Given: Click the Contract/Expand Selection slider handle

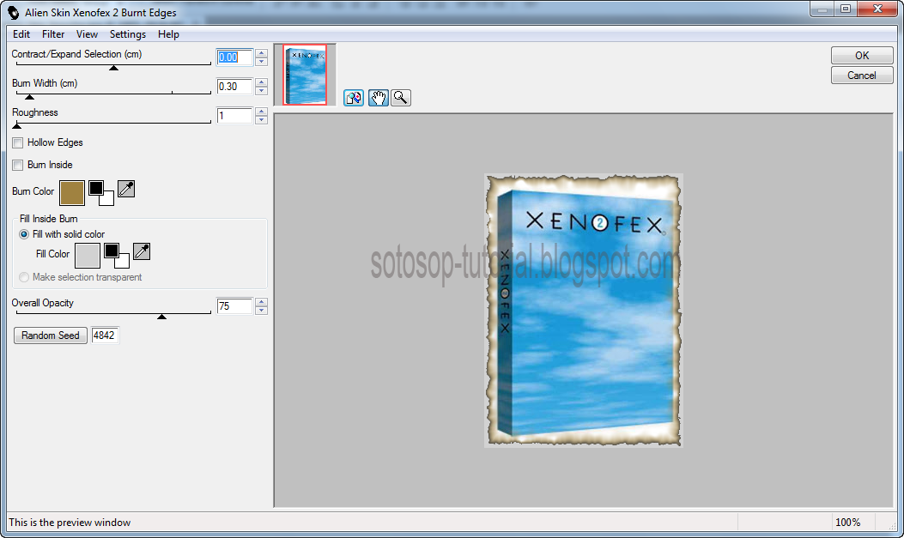Looking at the screenshot, I should coord(114,68).
